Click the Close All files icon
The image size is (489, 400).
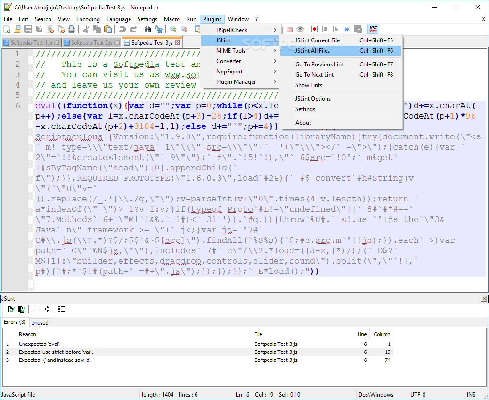point(61,29)
